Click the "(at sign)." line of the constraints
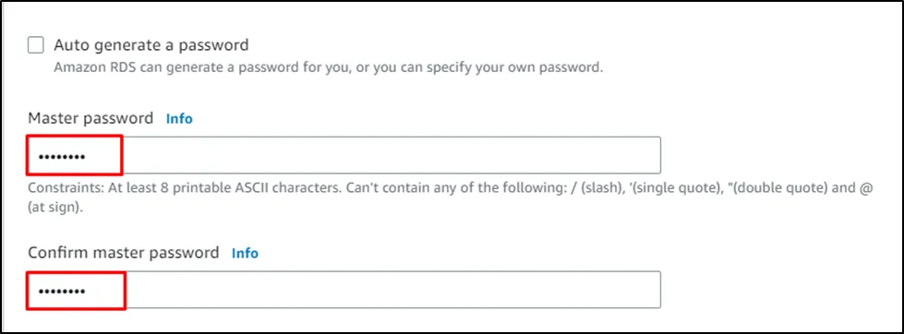 click(x=55, y=208)
